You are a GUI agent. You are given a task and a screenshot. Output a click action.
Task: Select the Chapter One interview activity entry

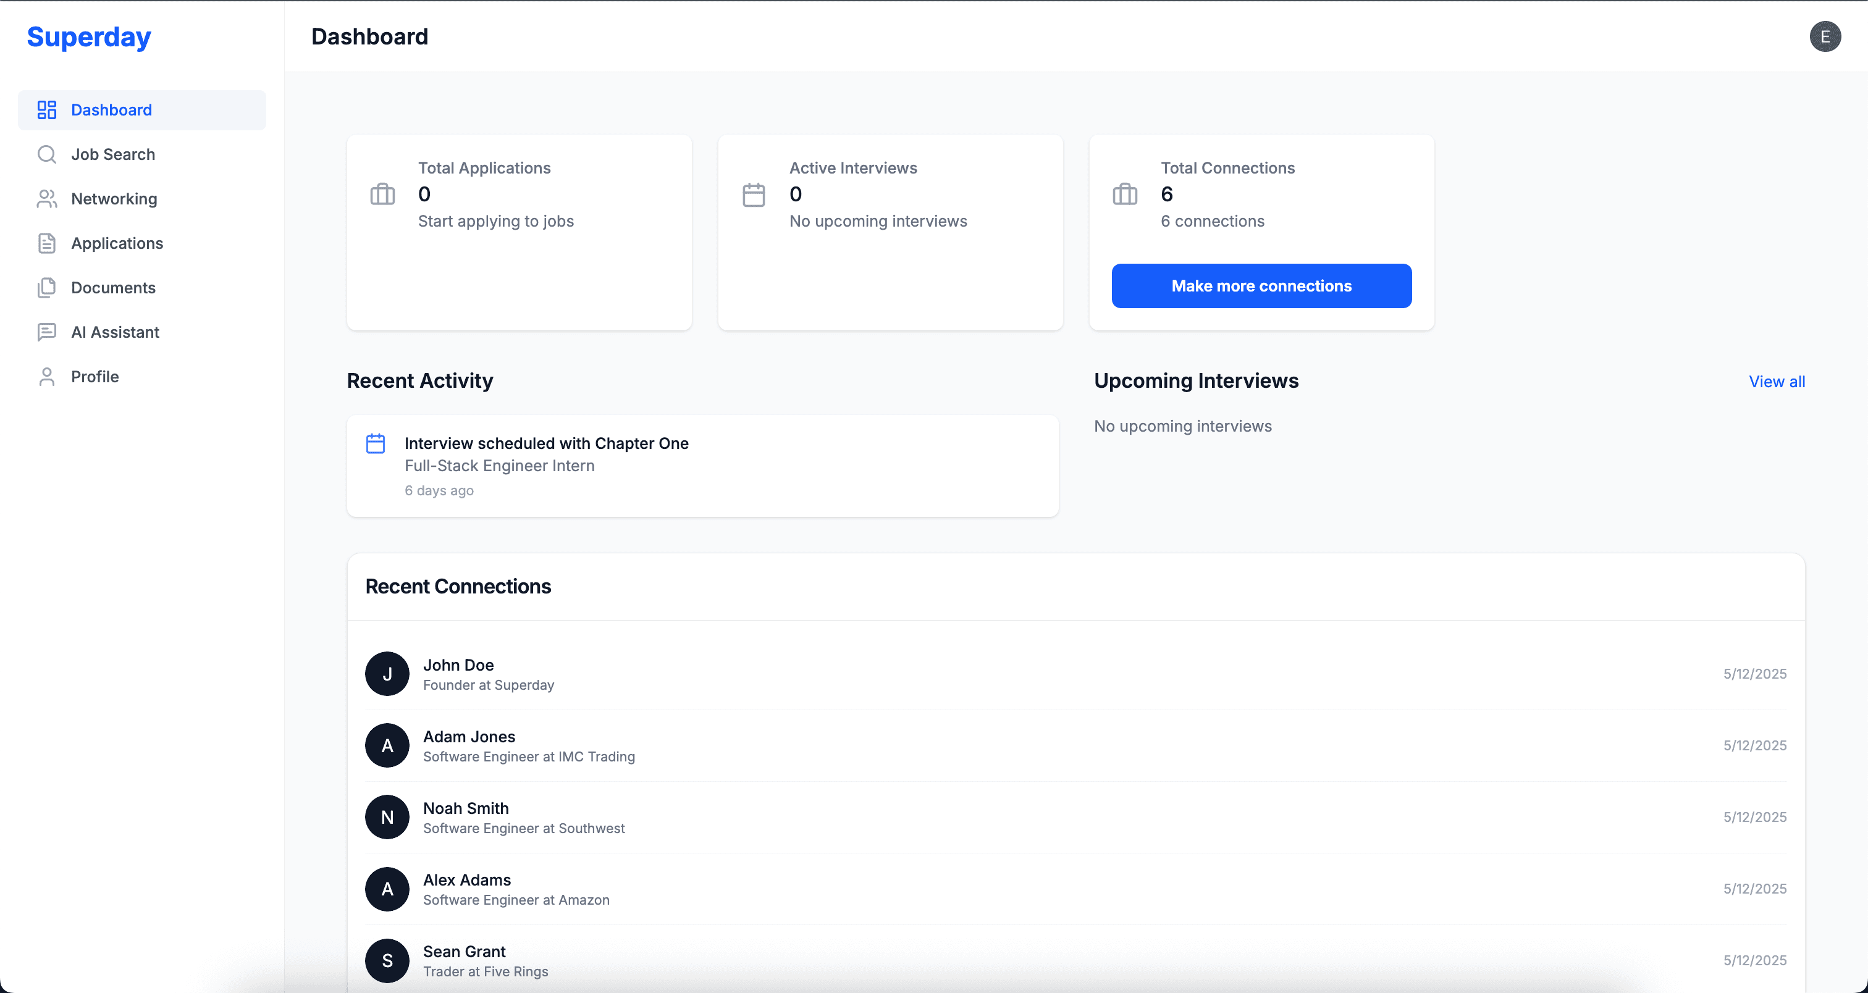[x=702, y=466]
